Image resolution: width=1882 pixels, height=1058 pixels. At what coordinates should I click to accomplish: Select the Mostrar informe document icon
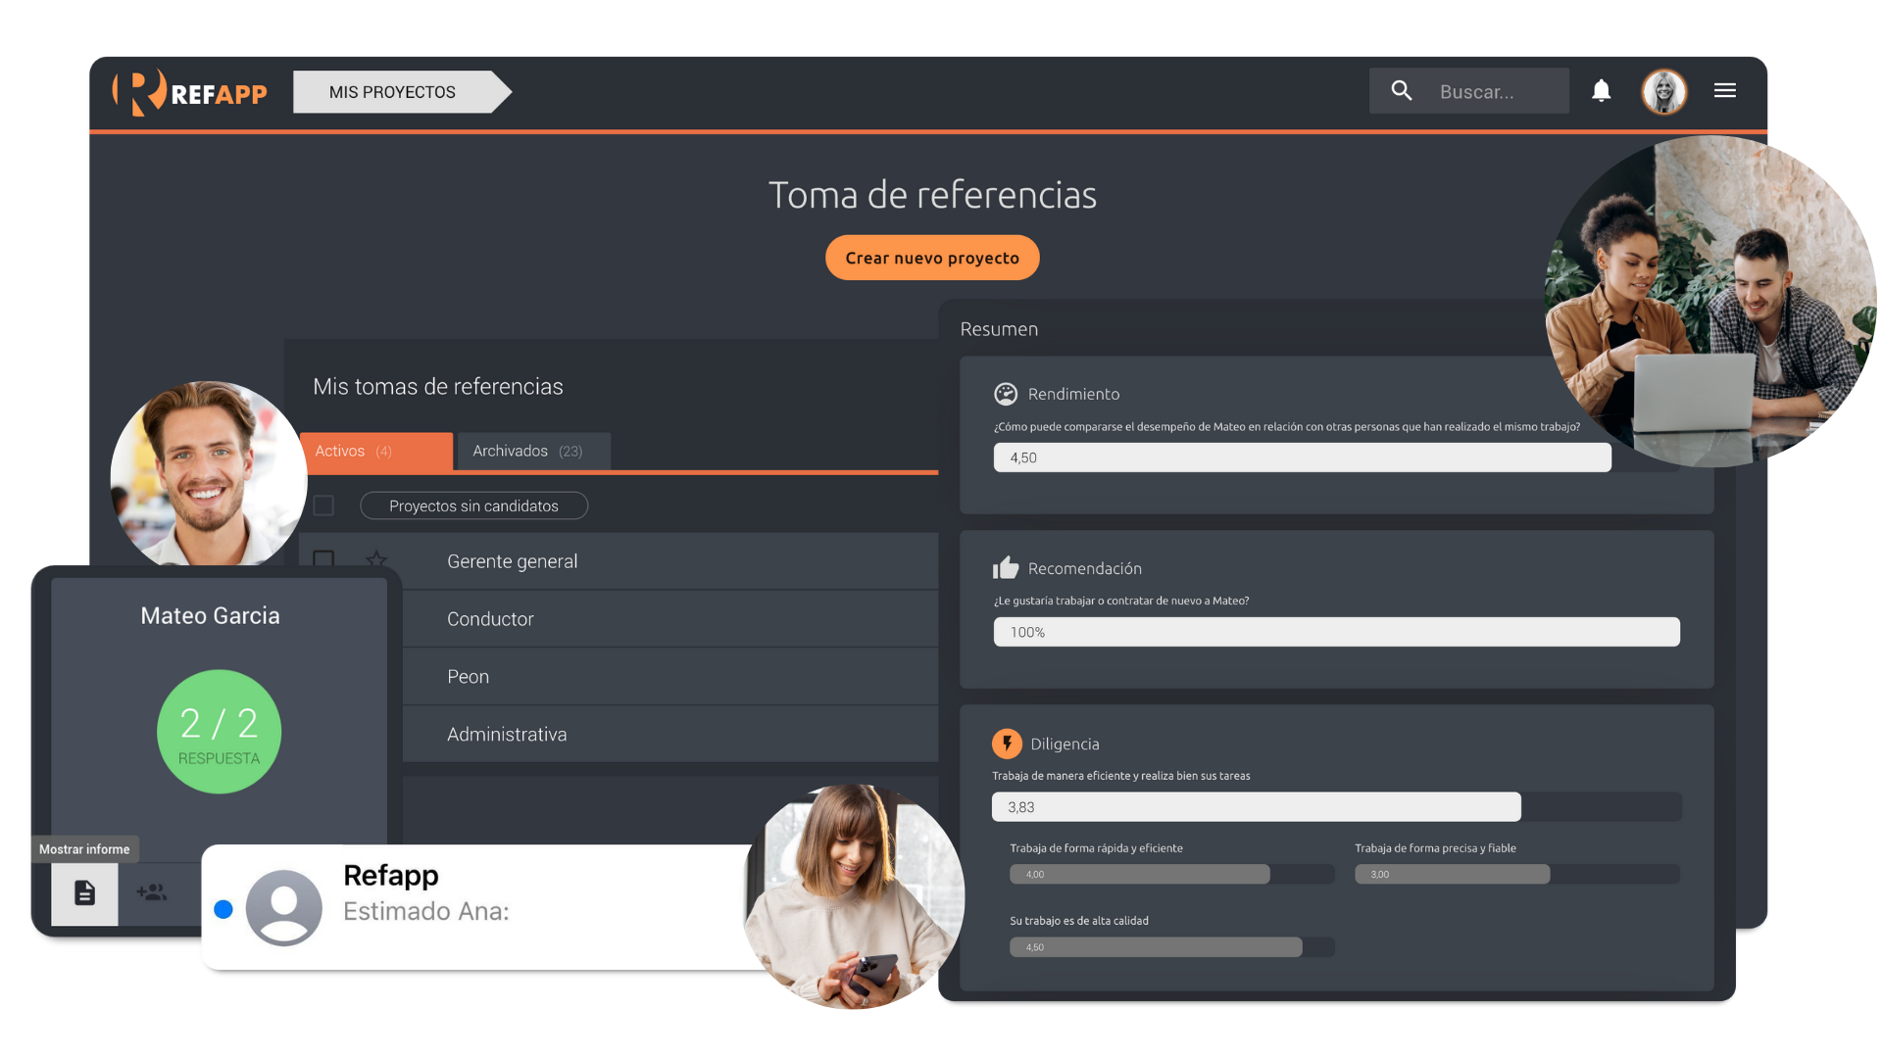pyautogui.click(x=84, y=893)
